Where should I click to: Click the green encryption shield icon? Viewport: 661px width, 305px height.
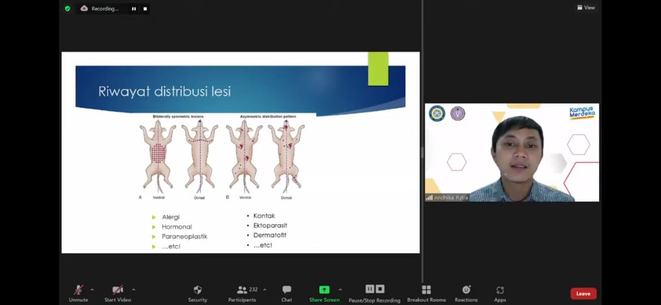click(68, 8)
